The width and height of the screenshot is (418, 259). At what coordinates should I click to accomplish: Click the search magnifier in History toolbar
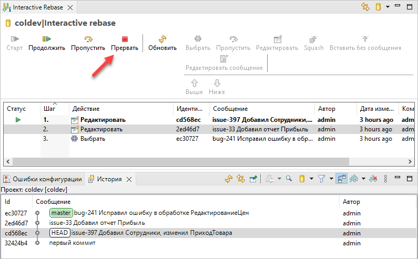tap(289, 179)
